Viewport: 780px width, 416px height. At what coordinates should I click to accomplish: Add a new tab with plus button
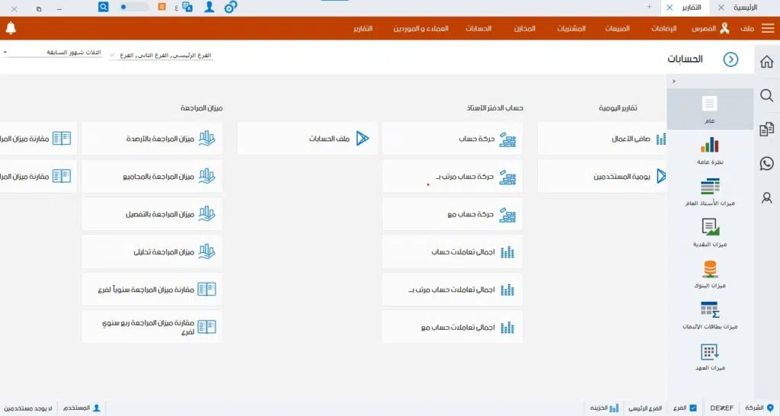[649, 7]
